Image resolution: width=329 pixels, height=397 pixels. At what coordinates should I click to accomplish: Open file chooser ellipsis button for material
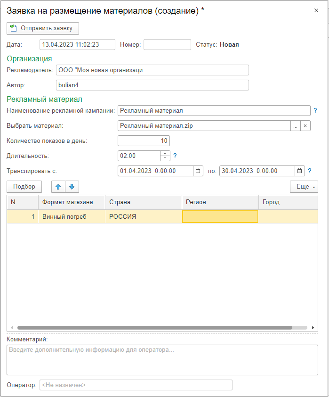click(x=296, y=126)
